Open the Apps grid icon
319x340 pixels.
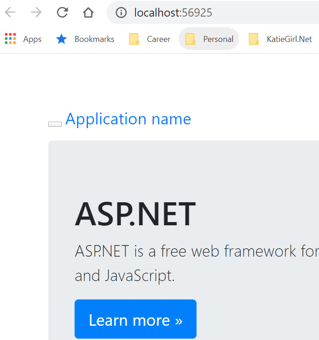point(11,39)
